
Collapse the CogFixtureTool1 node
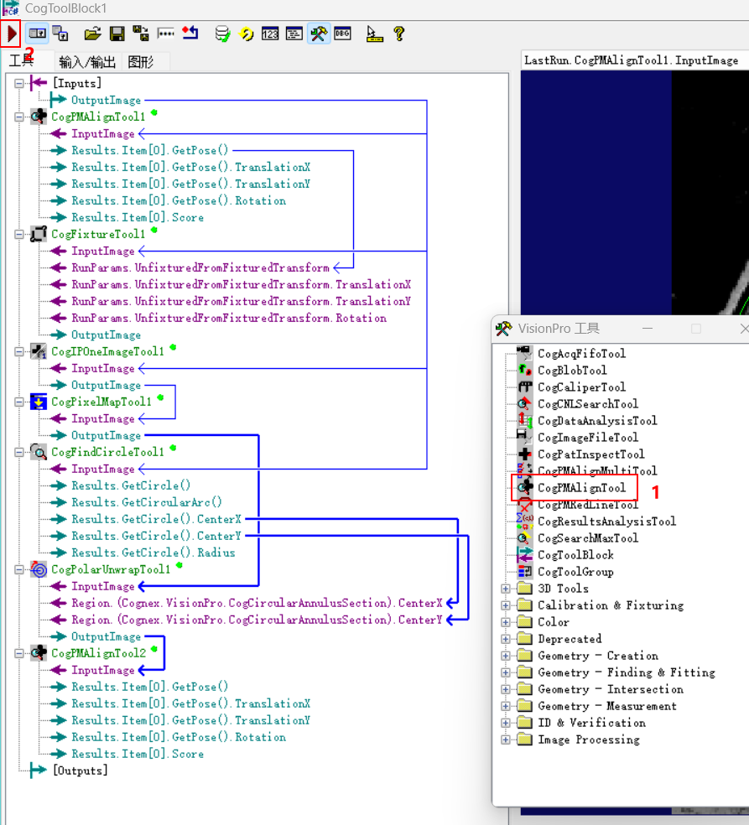click(19, 234)
